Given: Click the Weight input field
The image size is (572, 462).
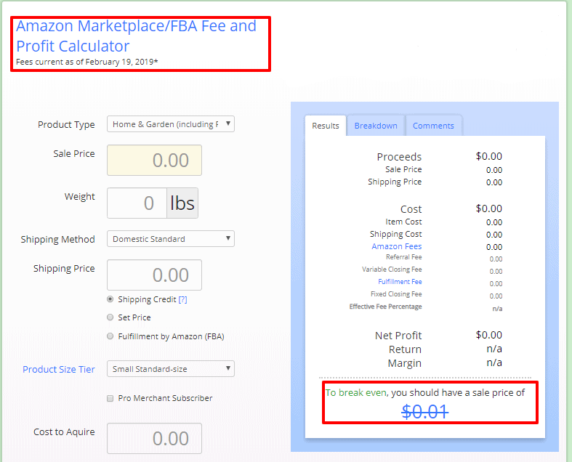Looking at the screenshot, I should pyautogui.click(x=137, y=203).
